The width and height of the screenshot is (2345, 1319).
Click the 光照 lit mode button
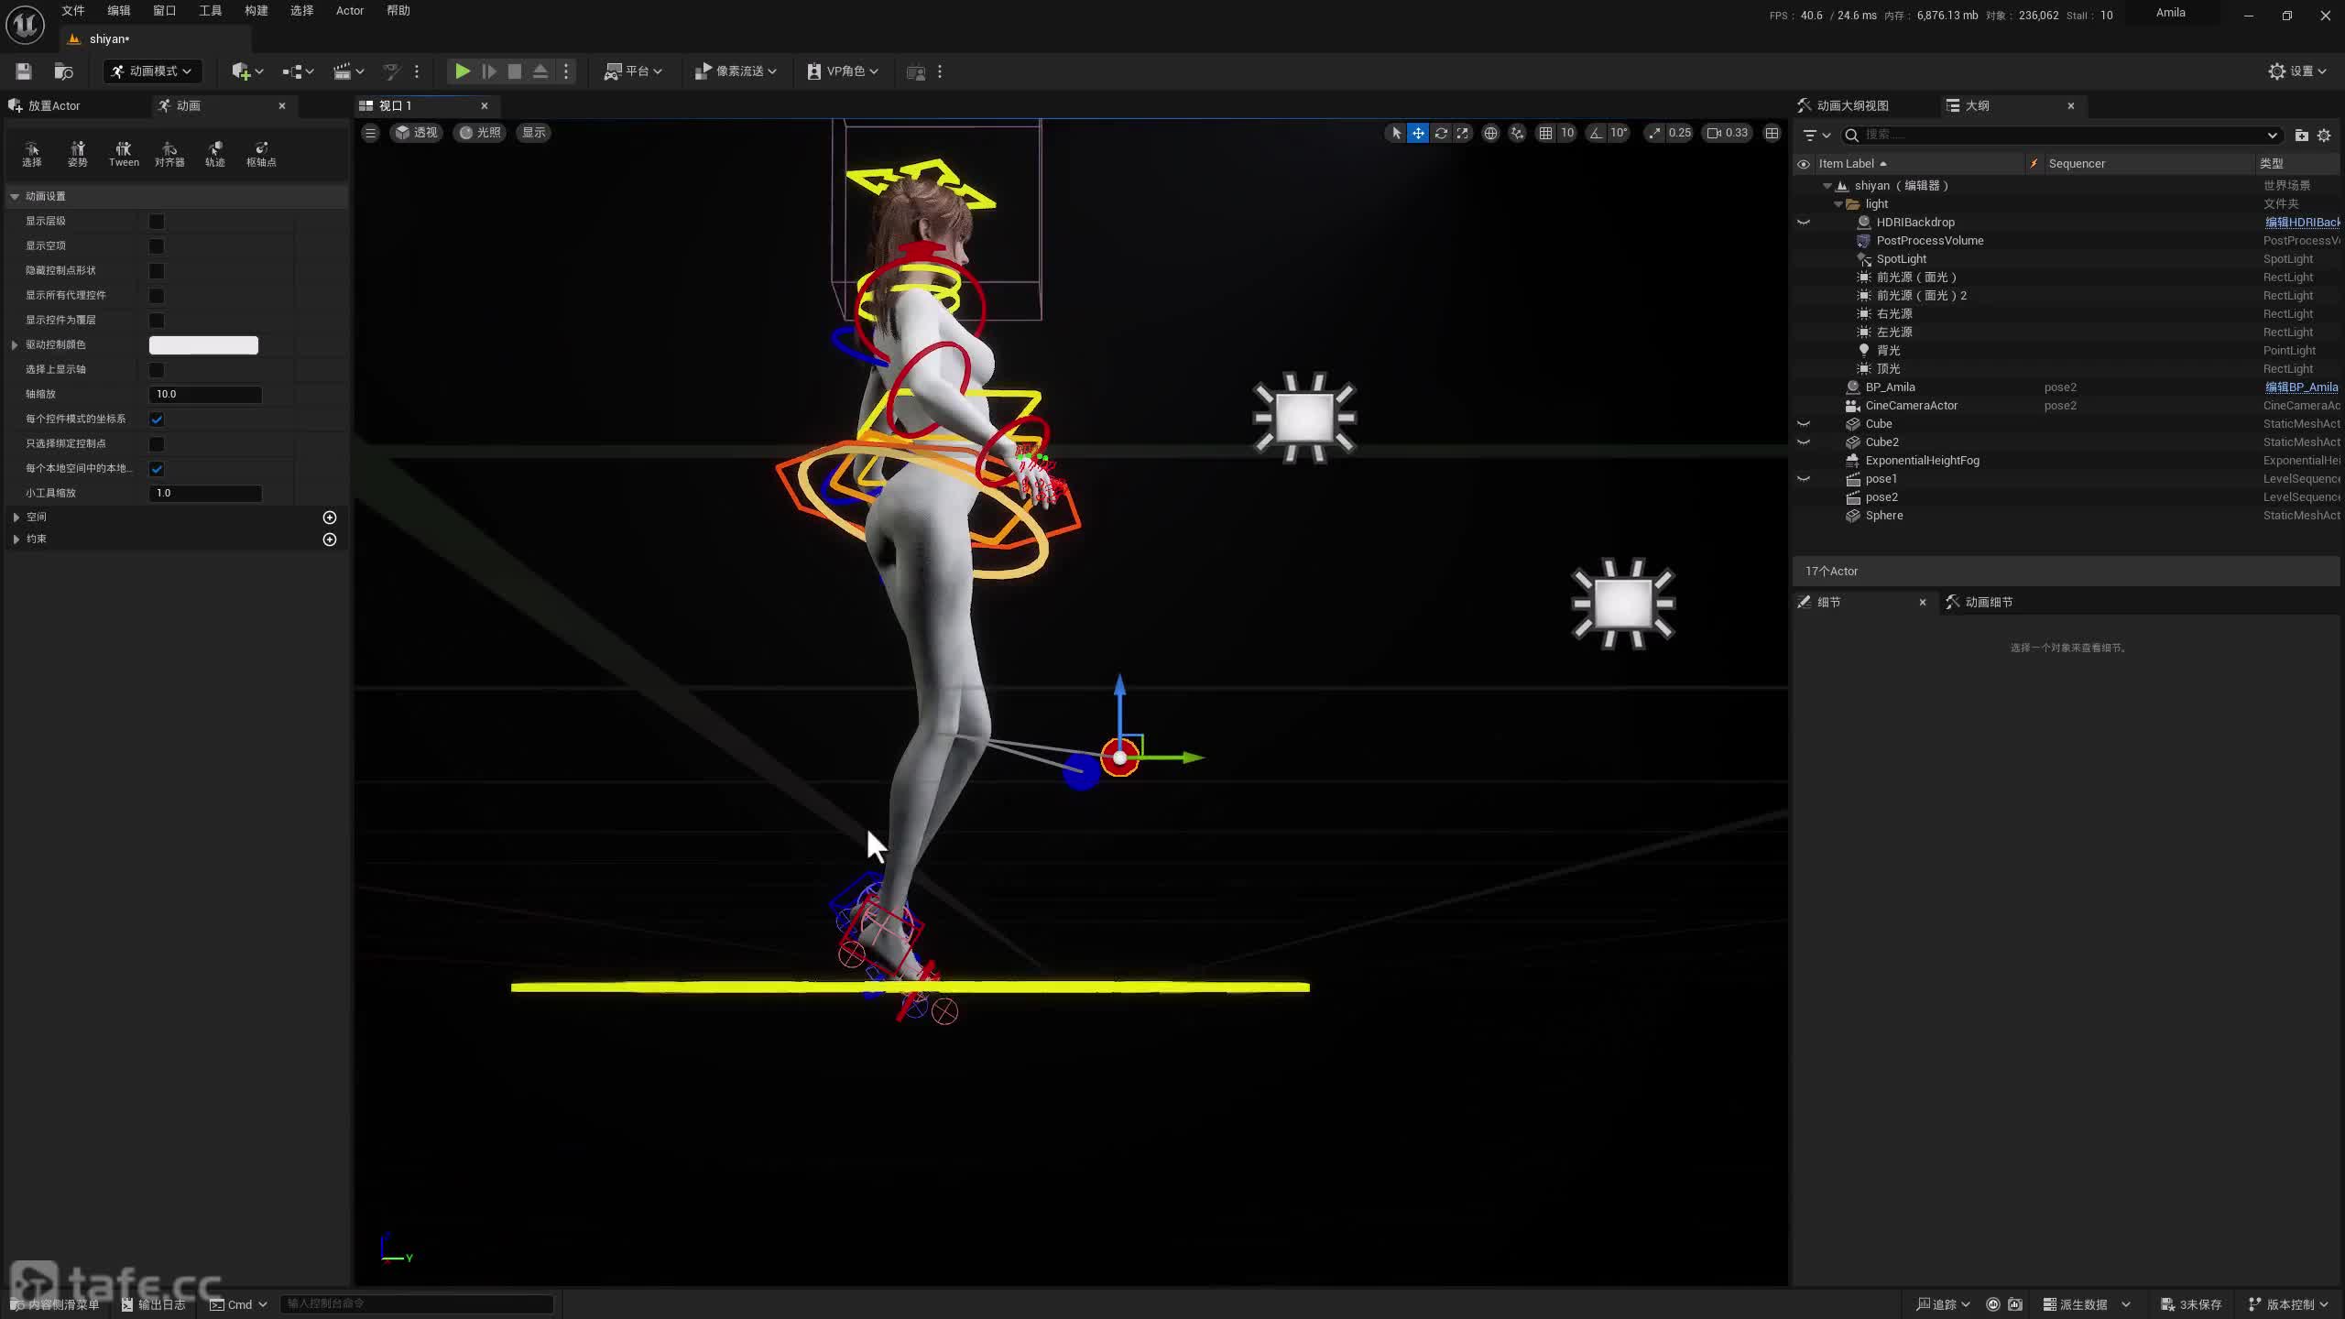coord(480,133)
